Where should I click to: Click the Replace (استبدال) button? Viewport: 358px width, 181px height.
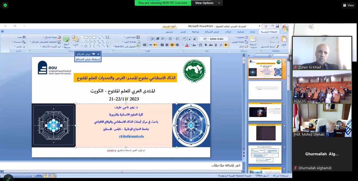point(19,42)
